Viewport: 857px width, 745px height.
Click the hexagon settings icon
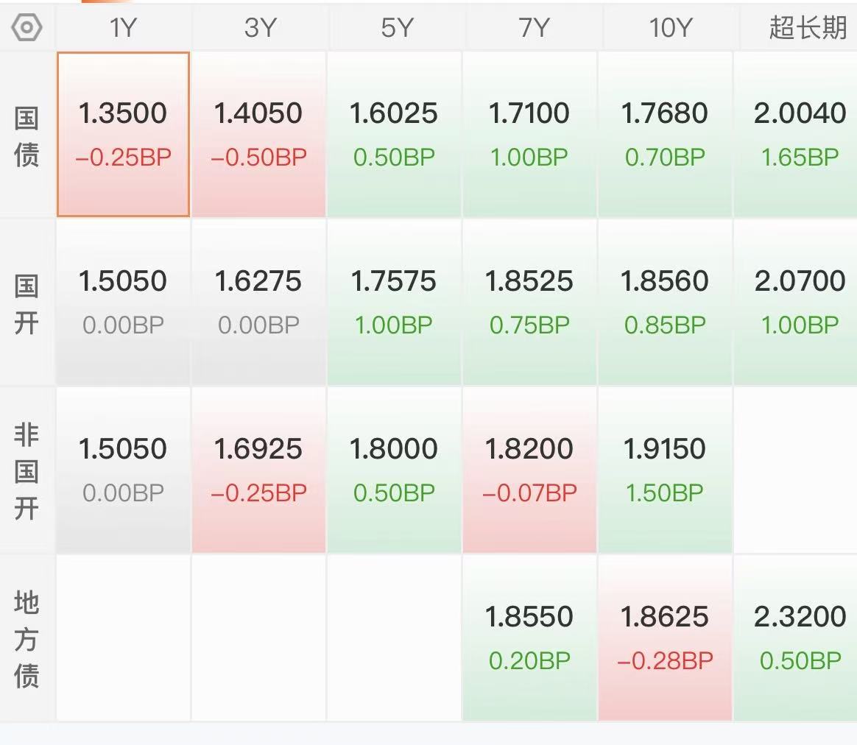(x=27, y=28)
